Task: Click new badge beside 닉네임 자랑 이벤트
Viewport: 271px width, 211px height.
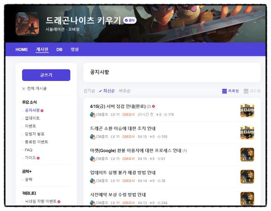Action: click(x=59, y=202)
